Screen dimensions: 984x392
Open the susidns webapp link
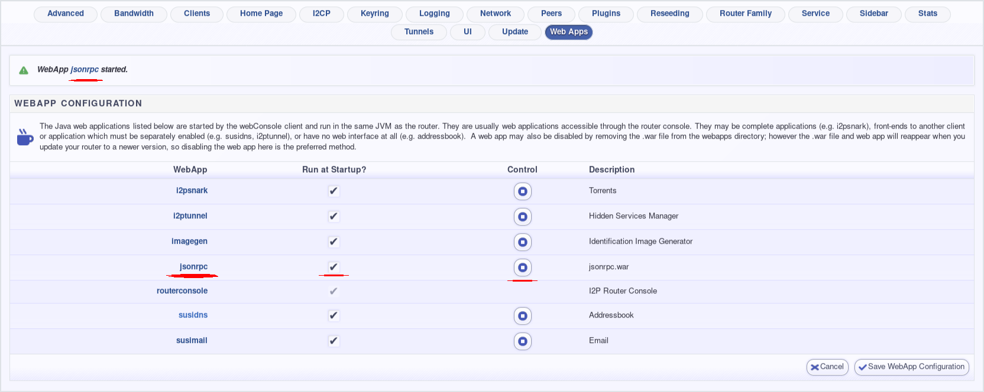click(x=193, y=315)
